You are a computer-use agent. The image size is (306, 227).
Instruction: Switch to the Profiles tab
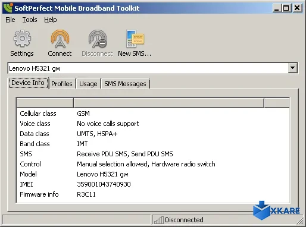pos(62,84)
